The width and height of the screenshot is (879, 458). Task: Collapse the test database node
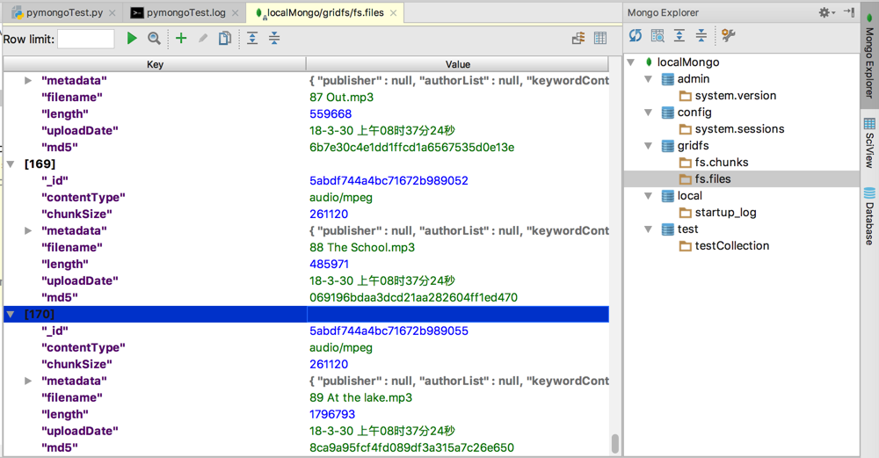(x=648, y=229)
